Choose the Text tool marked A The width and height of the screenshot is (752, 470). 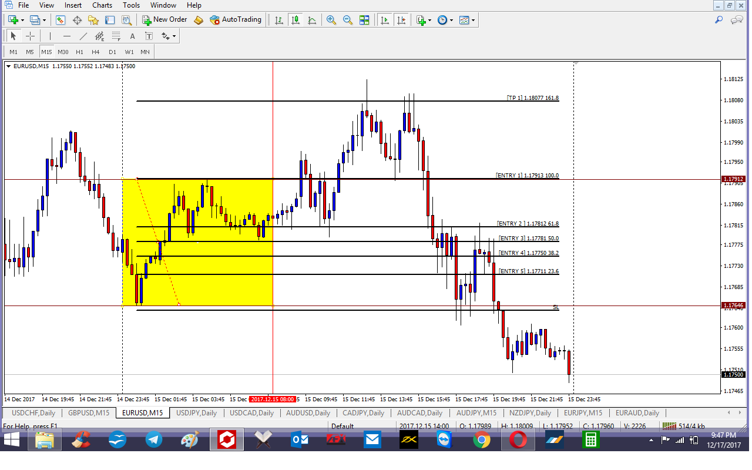click(x=132, y=36)
